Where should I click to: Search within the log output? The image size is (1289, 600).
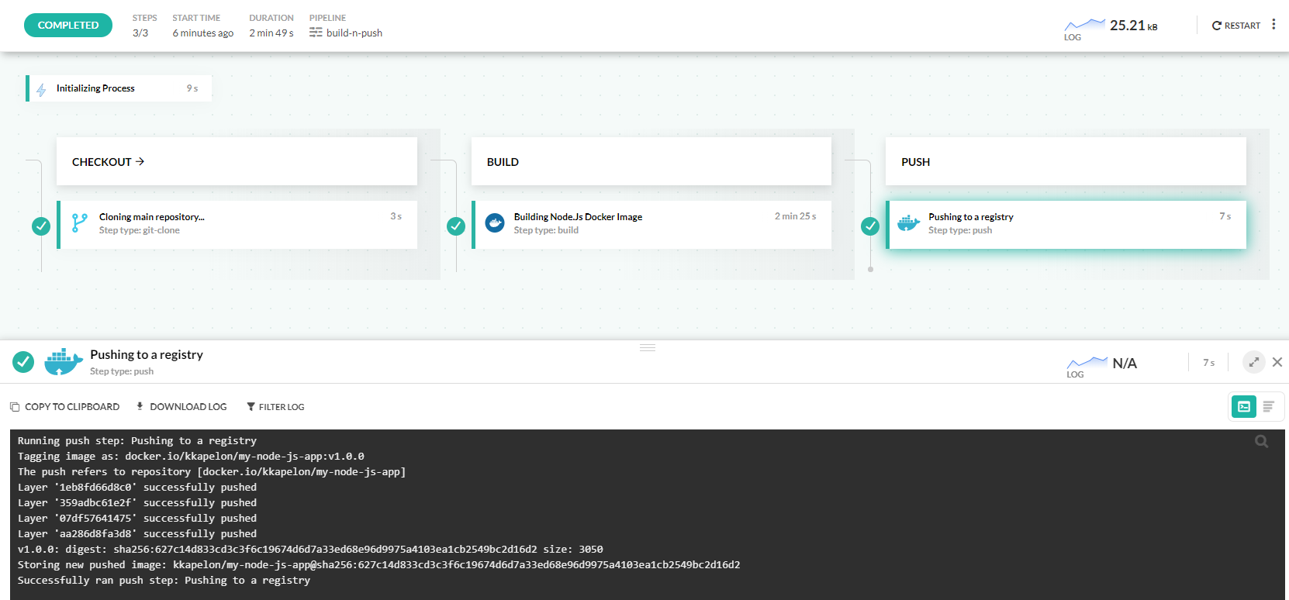coord(1262,441)
